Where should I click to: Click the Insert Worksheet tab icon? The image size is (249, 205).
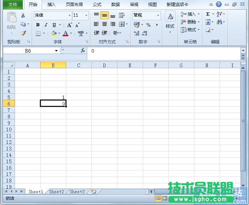[x=94, y=191]
